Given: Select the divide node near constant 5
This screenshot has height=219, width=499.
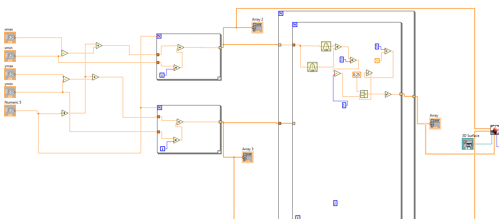Looking at the screenshot, I should tap(388, 51).
